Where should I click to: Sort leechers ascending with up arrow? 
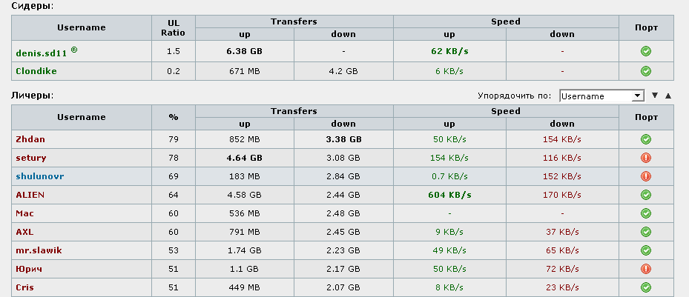tap(668, 96)
